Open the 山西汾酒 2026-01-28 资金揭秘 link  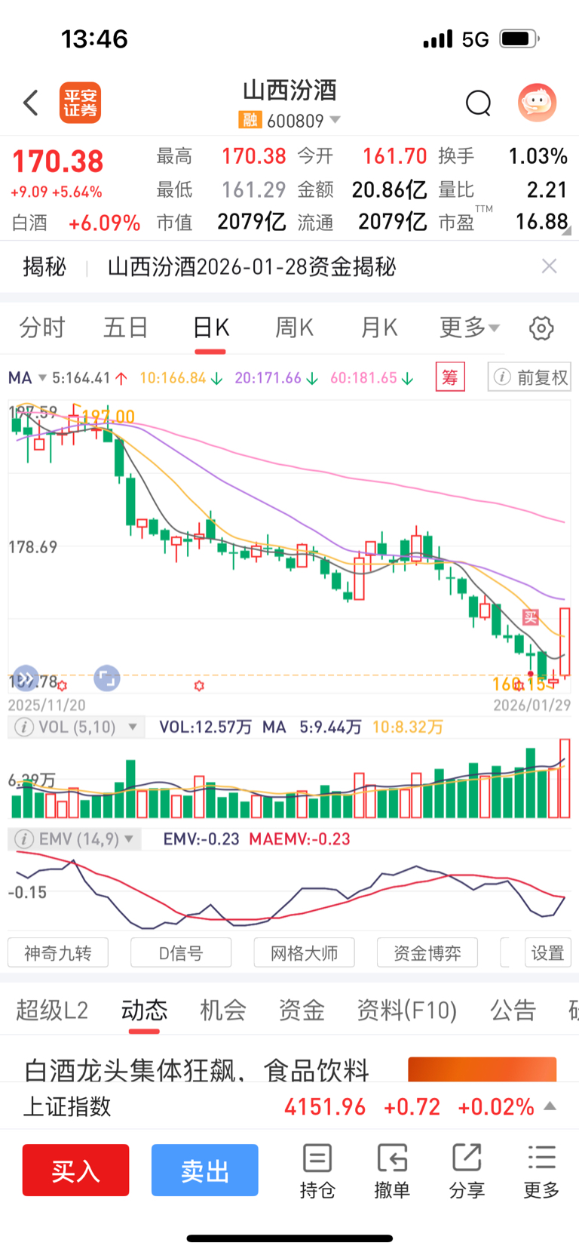tap(252, 266)
